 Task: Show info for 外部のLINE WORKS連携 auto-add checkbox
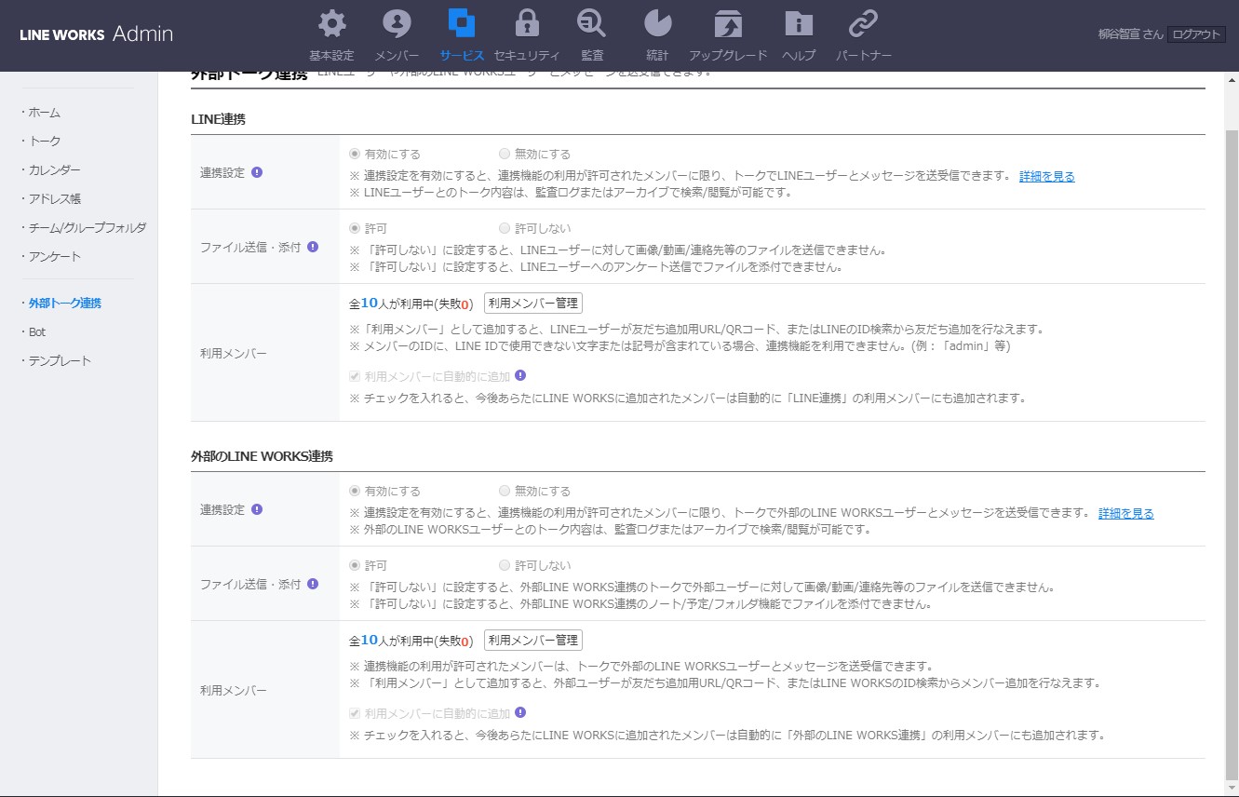(520, 712)
